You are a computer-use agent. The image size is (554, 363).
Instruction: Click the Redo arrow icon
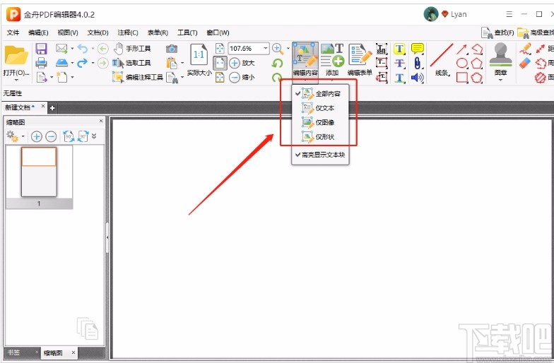tap(82, 63)
